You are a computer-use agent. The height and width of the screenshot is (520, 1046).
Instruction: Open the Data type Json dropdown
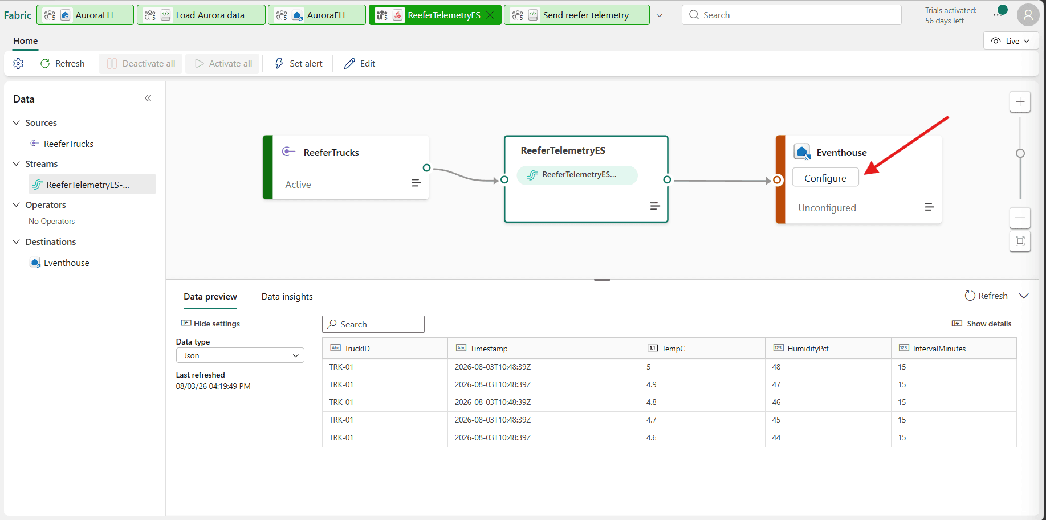point(240,355)
